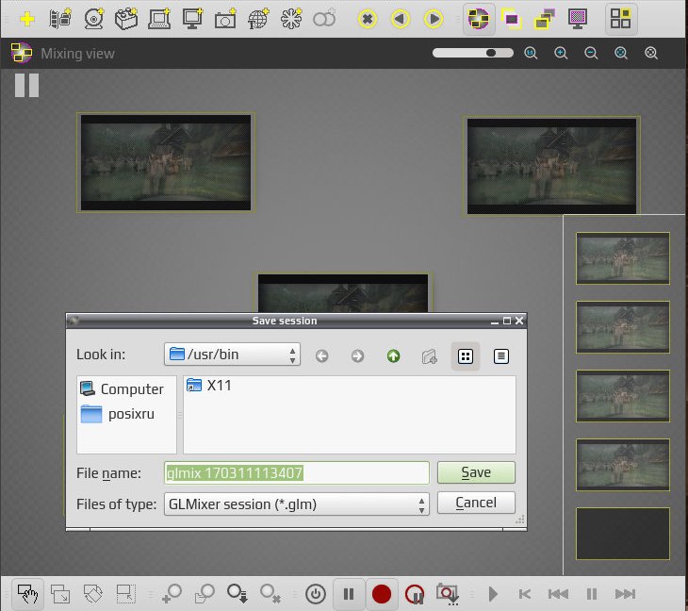
Task: Select Computer in the sidebar
Action: click(x=122, y=388)
